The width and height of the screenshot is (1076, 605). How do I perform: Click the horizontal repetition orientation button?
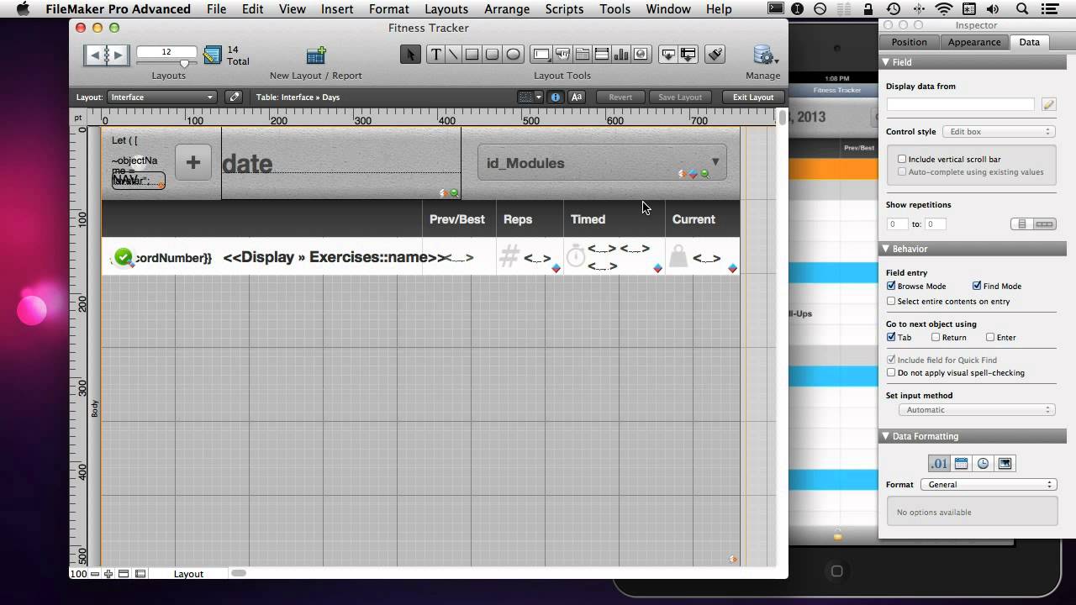coord(1044,224)
